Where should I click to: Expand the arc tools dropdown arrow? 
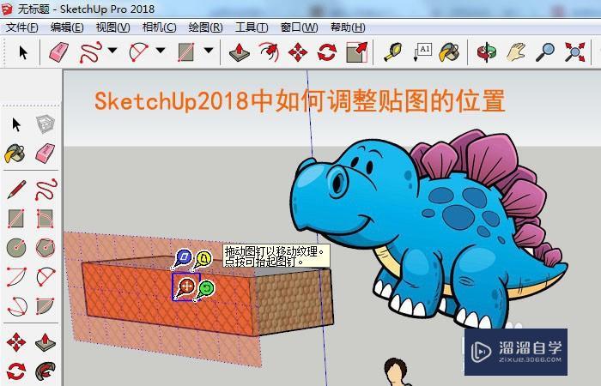(161, 50)
